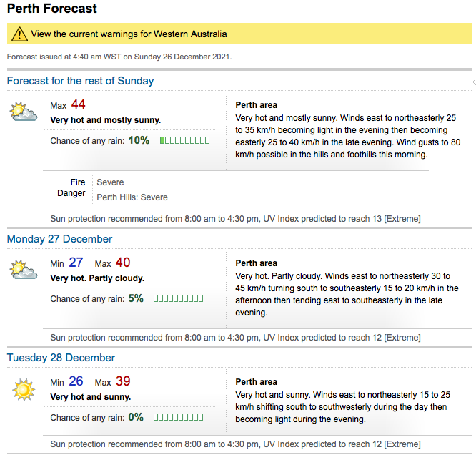
Task: Open the Tuesday 28 December forecast heading
Action: [x=61, y=358]
